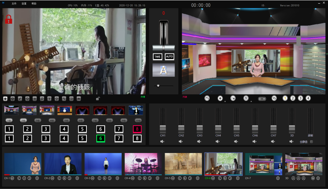Image resolution: width=328 pixels, height=189 pixels.
Task: Open the '0' dropdown below program monitor
Action: (x=262, y=98)
